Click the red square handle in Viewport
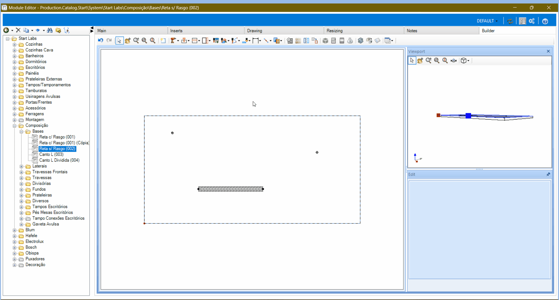The width and height of the screenshot is (559, 300). click(x=438, y=115)
